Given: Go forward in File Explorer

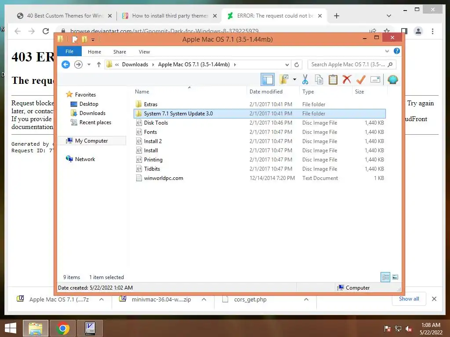Looking at the screenshot, I should pos(78,65).
